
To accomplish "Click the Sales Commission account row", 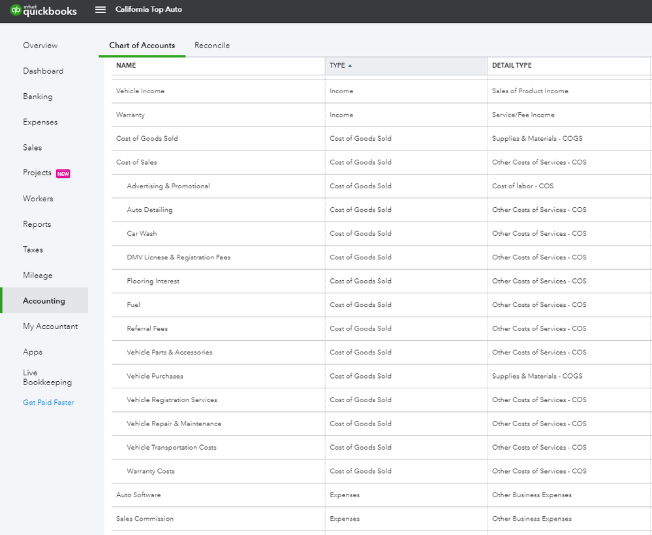I will [x=145, y=519].
